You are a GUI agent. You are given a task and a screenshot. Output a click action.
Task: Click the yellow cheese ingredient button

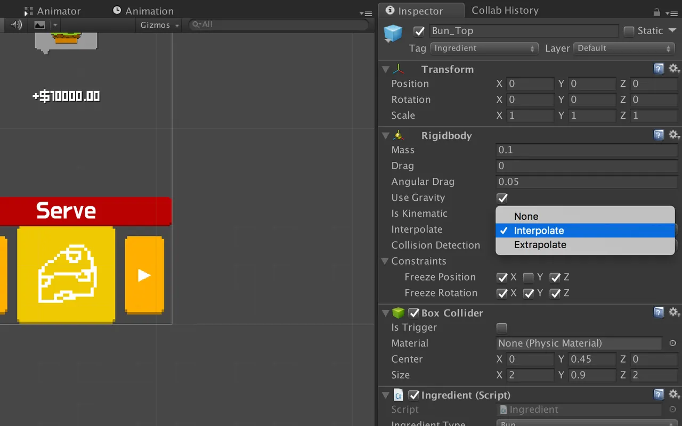point(66,275)
